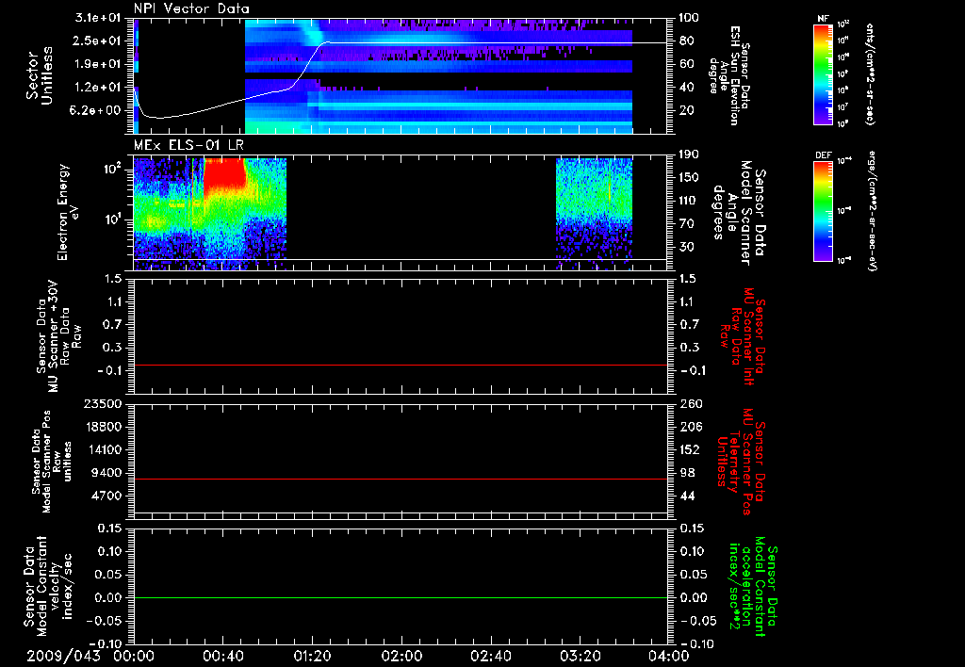Click the "04:00" time axis label

668,656
